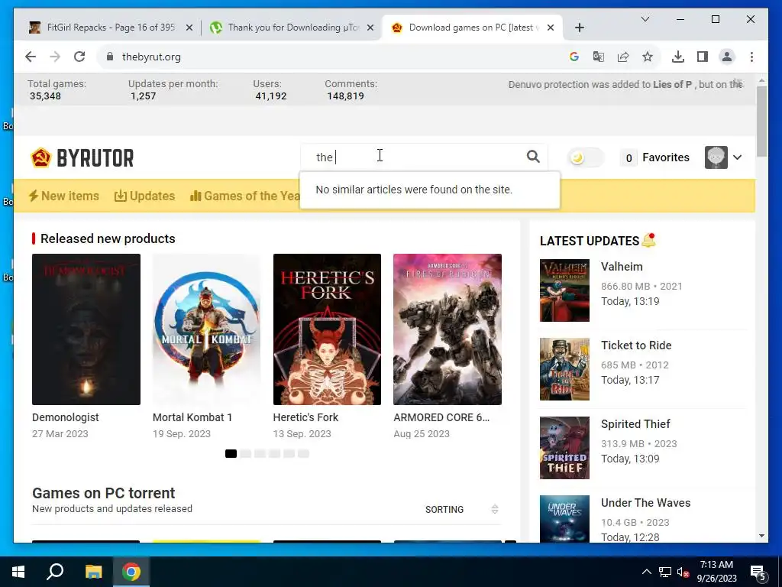Open Chrome downloads icon
782x587 pixels.
[x=678, y=57]
